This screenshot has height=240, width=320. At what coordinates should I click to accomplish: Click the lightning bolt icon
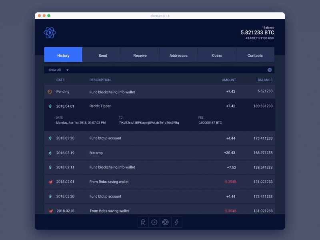177,222
